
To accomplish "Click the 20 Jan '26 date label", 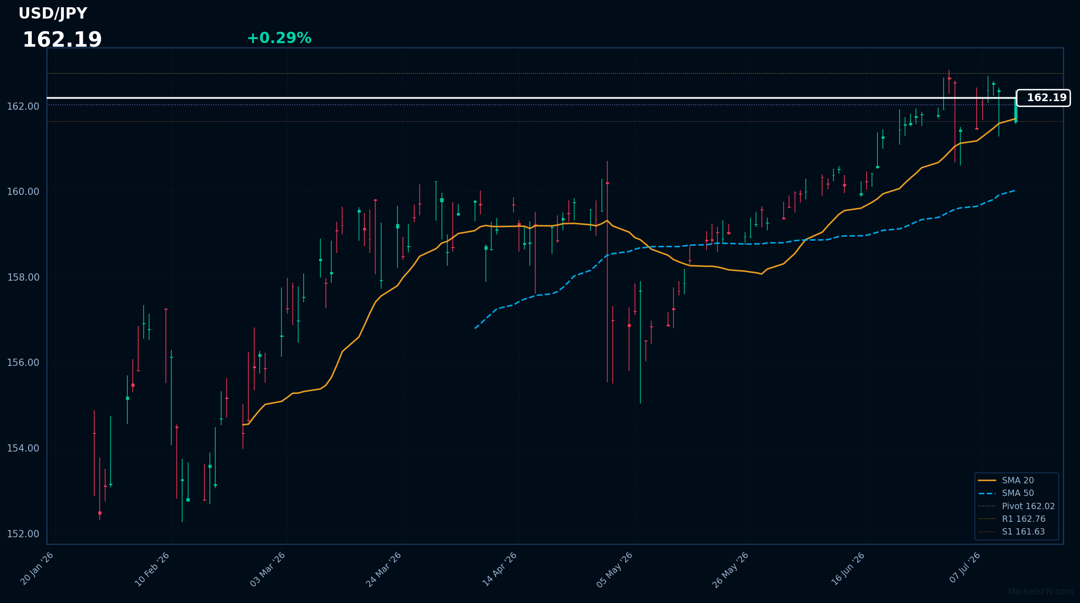I will click(37, 569).
